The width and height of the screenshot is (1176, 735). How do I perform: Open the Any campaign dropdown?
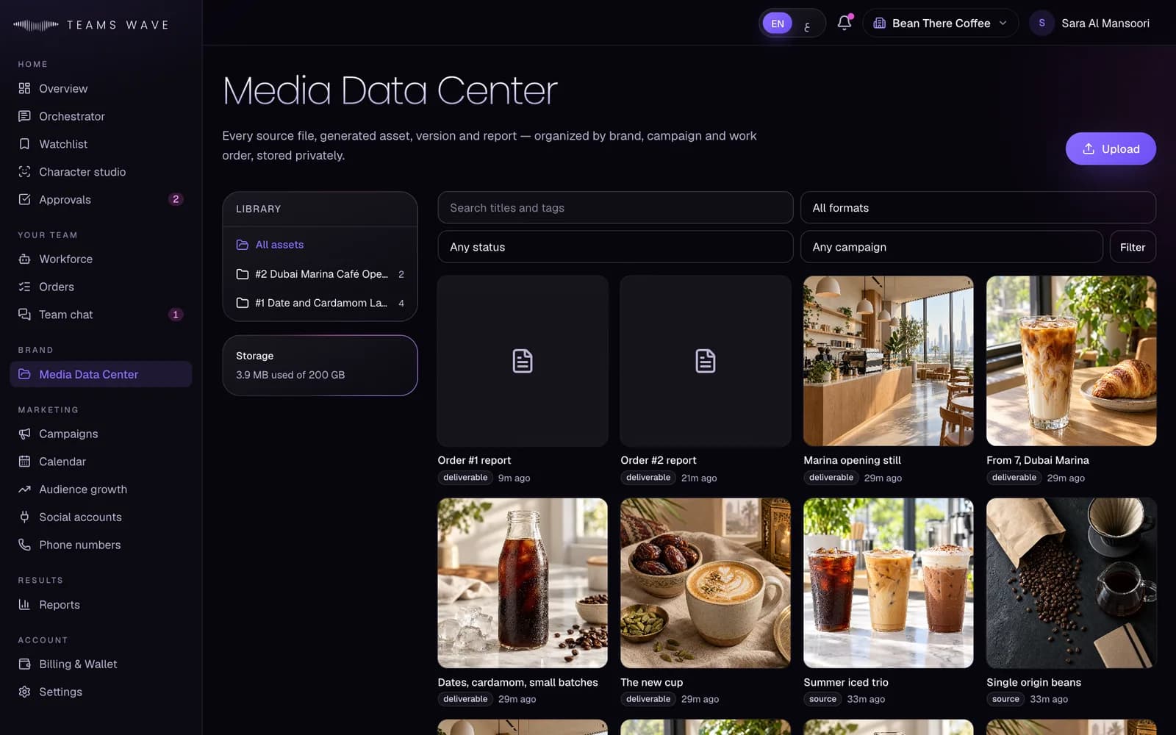point(951,247)
